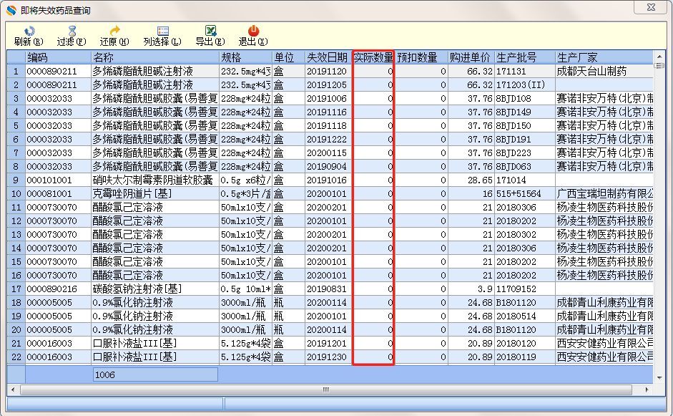Click the app logo in title bar
Viewport: 673px width, 416px height.
coord(11,10)
